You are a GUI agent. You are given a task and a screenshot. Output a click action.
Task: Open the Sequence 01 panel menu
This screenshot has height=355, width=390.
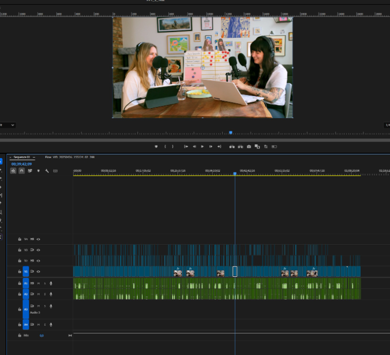tap(34, 158)
